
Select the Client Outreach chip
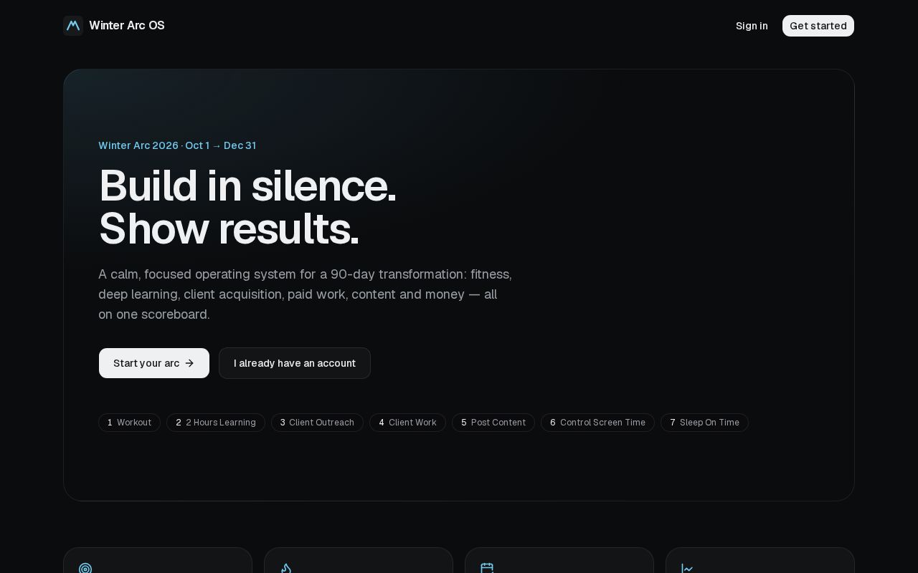(x=317, y=423)
